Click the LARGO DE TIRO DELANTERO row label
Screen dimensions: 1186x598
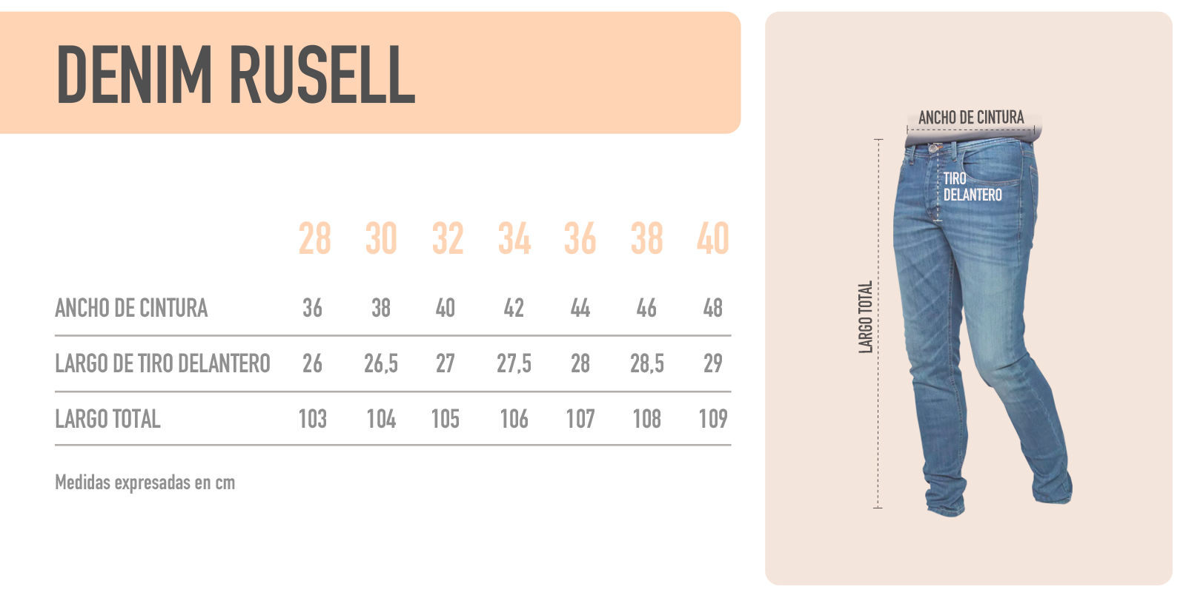click(162, 363)
